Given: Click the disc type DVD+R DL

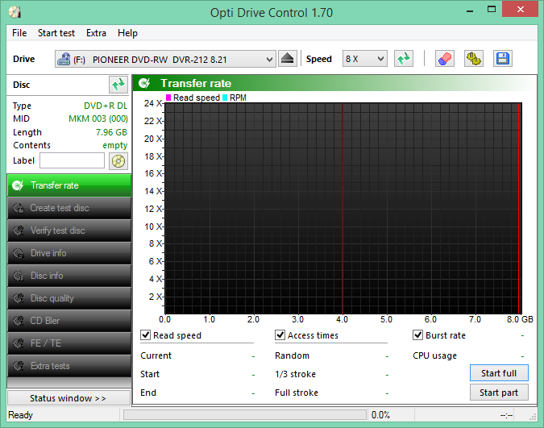Looking at the screenshot, I should tap(106, 106).
